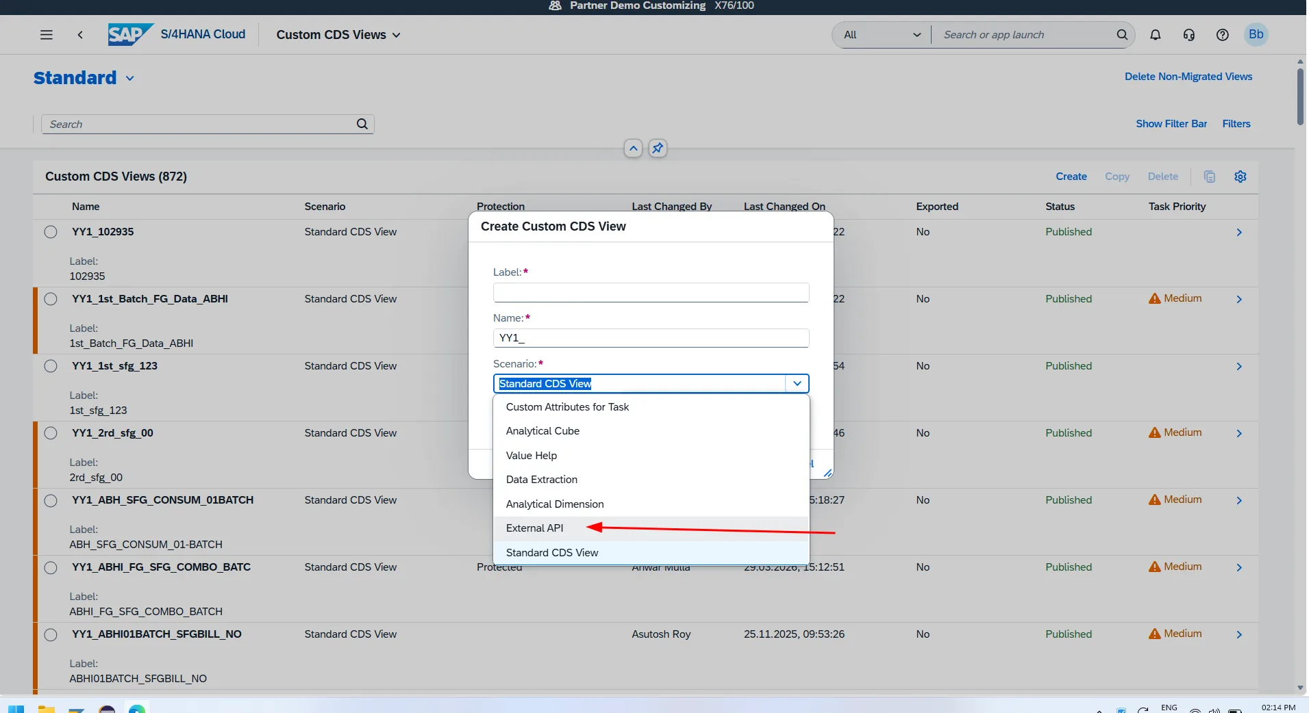Choose Analytical Dimension from scenario list
This screenshot has height=713, width=1309.
tap(651, 504)
